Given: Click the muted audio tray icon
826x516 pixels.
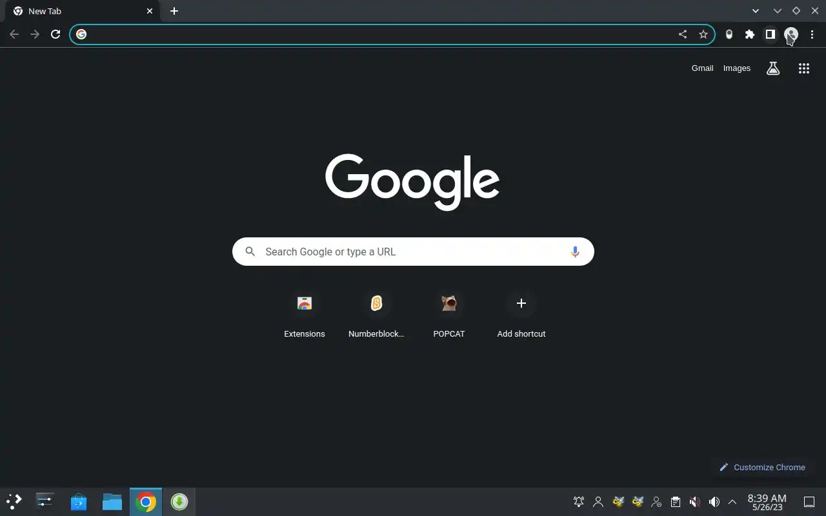Looking at the screenshot, I should [695, 502].
